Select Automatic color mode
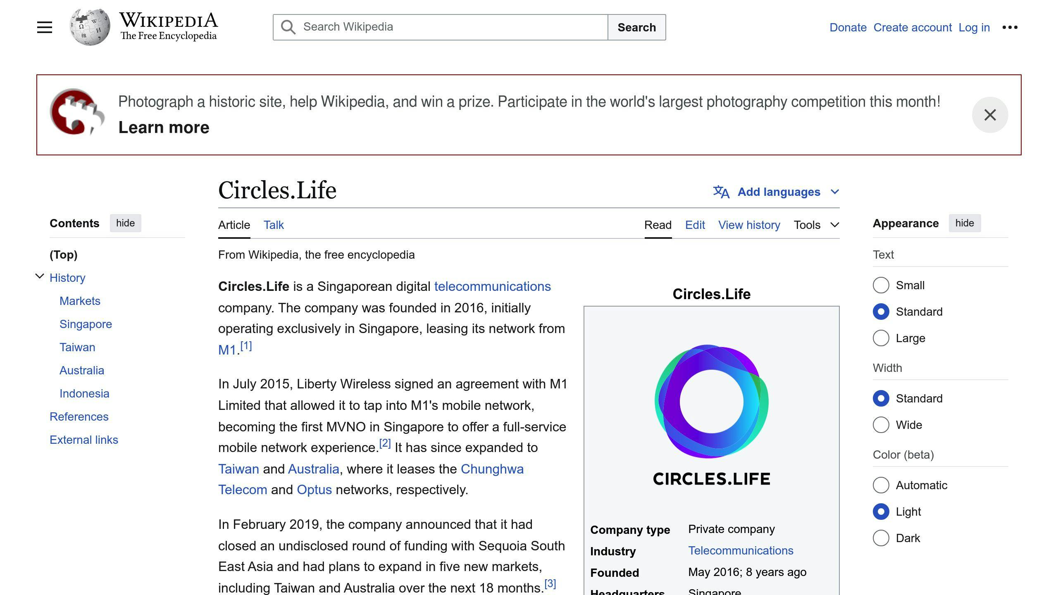 point(881,485)
